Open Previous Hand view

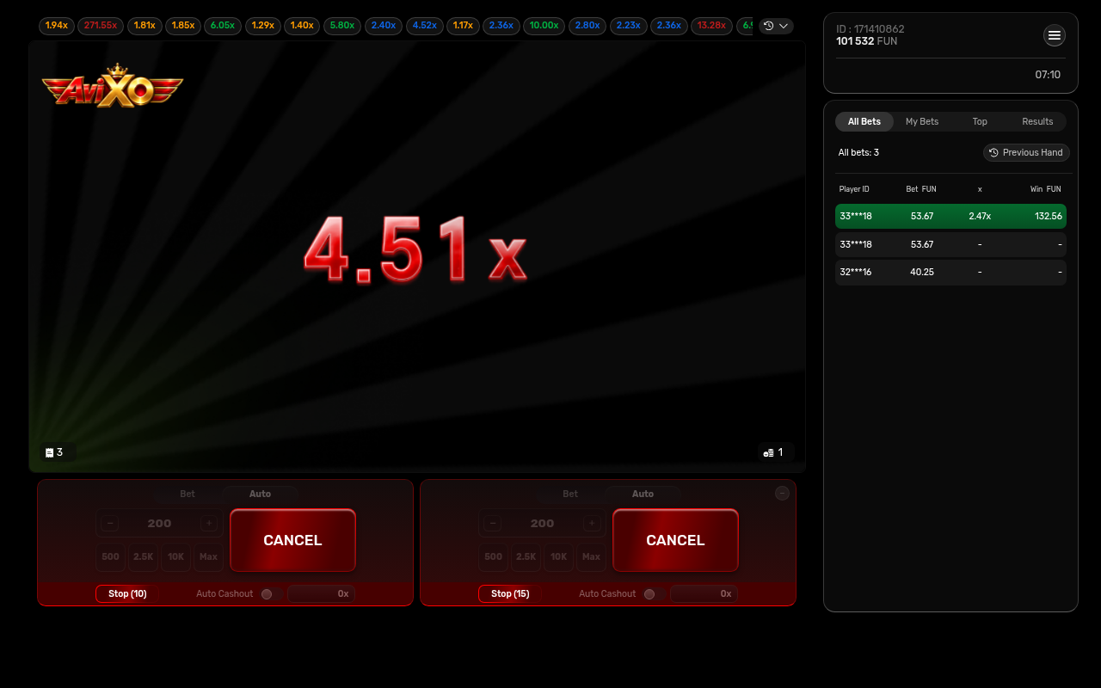click(x=1026, y=152)
